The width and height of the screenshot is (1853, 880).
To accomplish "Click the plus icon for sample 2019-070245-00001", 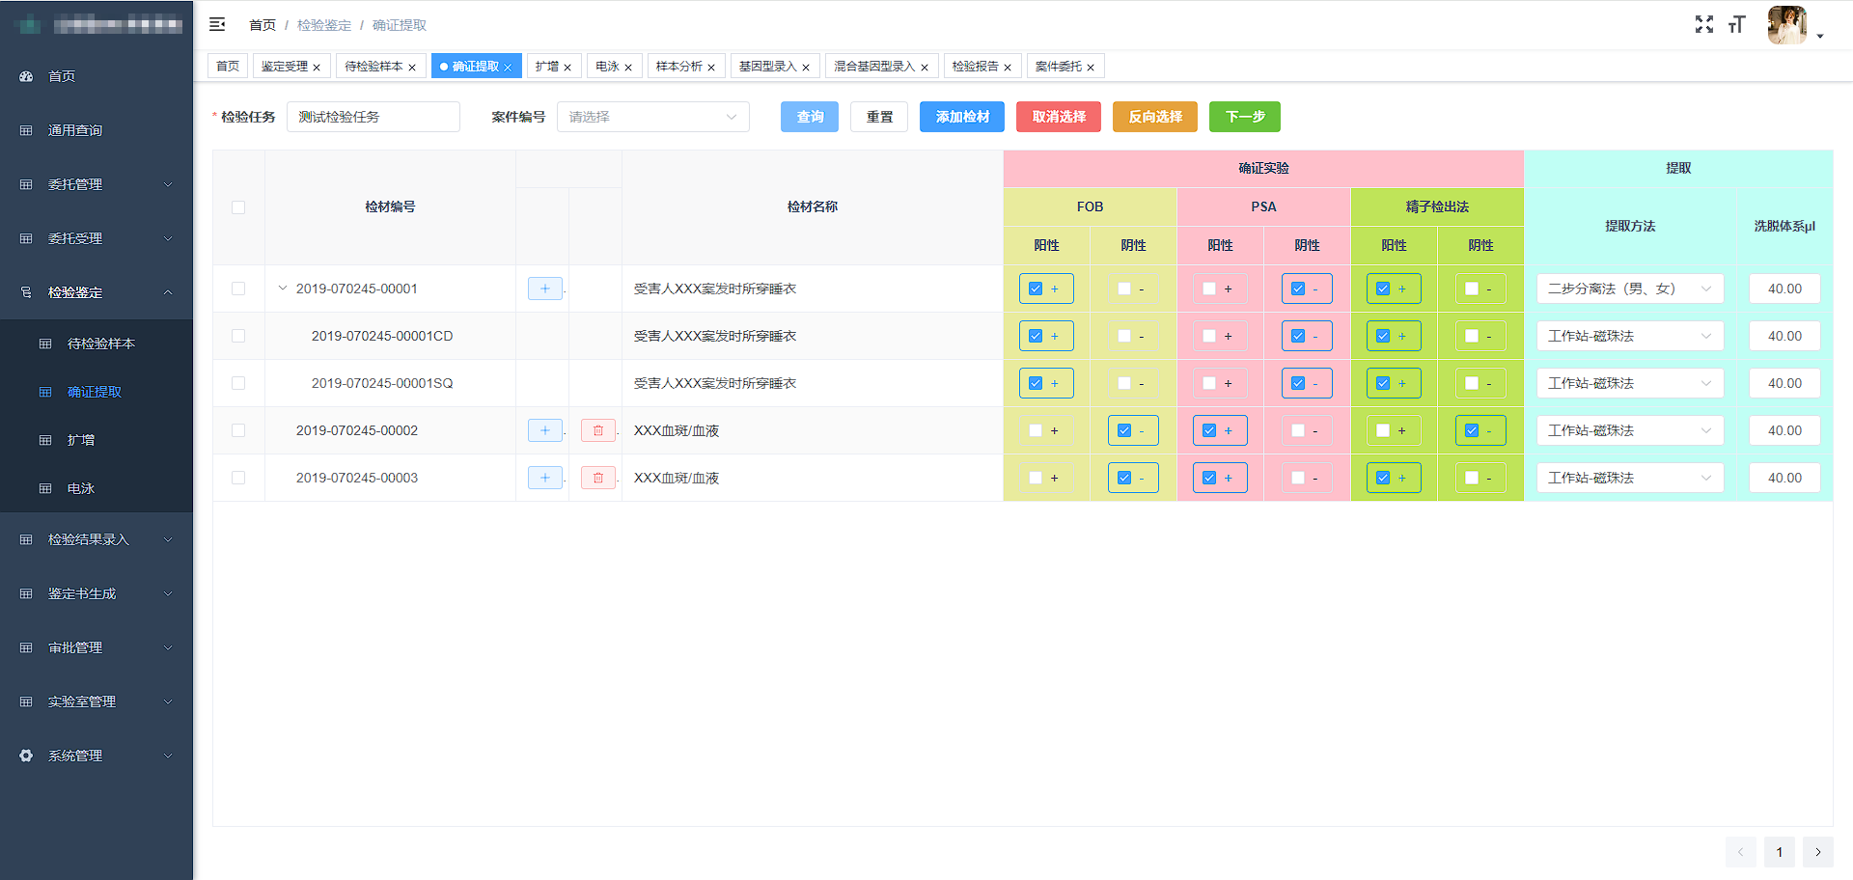I will [544, 289].
